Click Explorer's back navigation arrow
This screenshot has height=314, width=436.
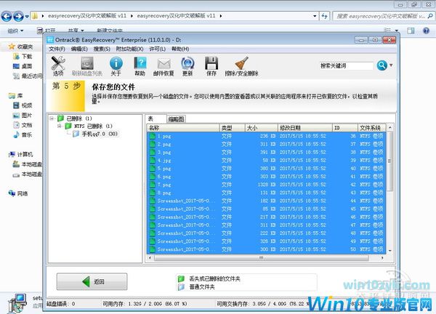[x=7, y=16]
